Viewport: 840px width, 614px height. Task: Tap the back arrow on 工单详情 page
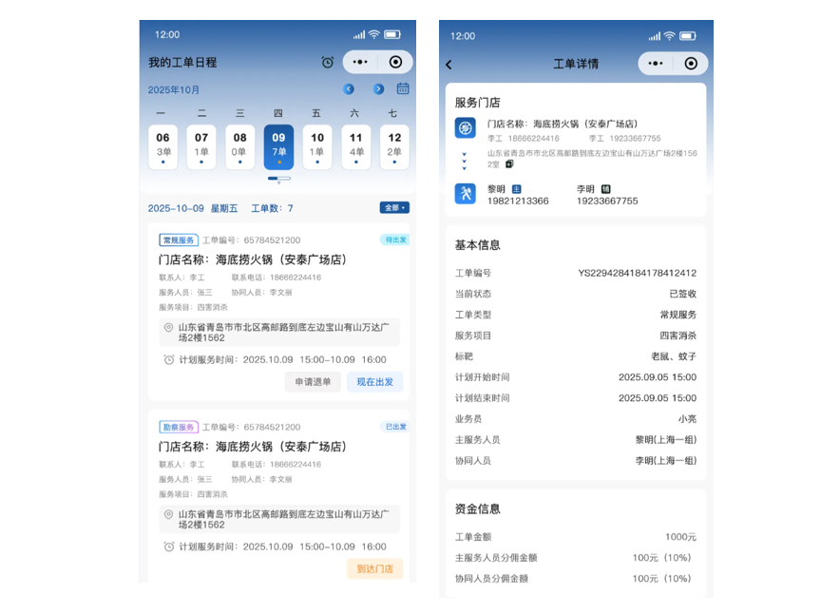[449, 65]
